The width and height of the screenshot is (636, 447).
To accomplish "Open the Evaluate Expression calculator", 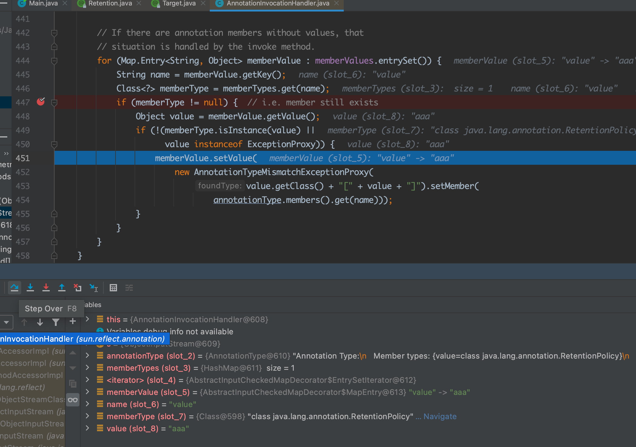I will 113,288.
